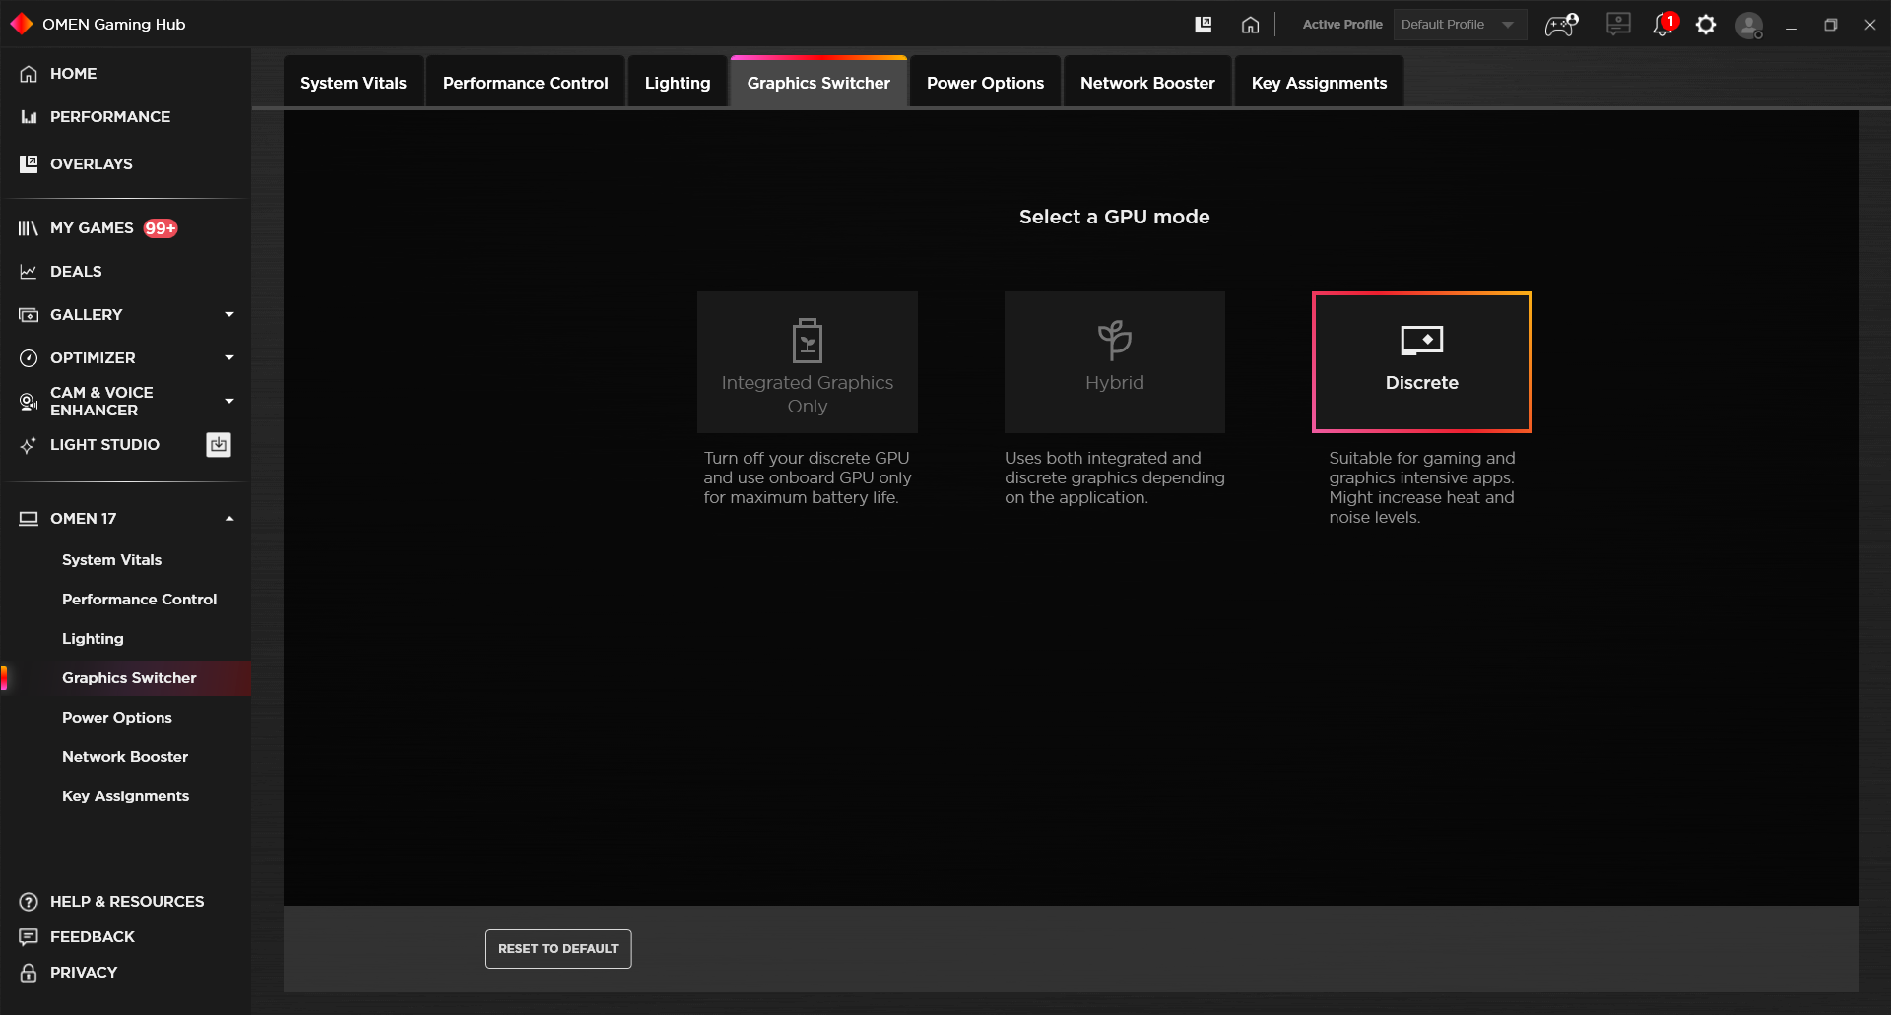1891x1015 pixels.
Task: Click the Light Studio sparkle icon
Action: point(29,444)
